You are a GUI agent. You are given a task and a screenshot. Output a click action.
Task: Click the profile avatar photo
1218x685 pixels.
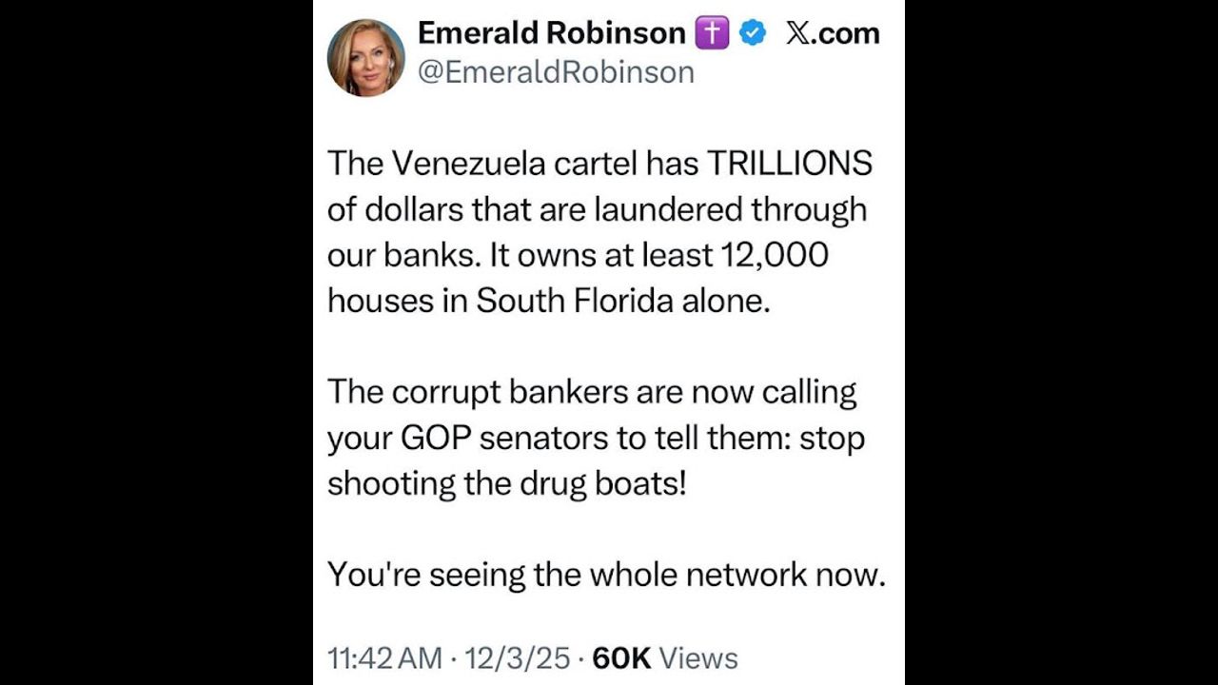tap(365, 57)
